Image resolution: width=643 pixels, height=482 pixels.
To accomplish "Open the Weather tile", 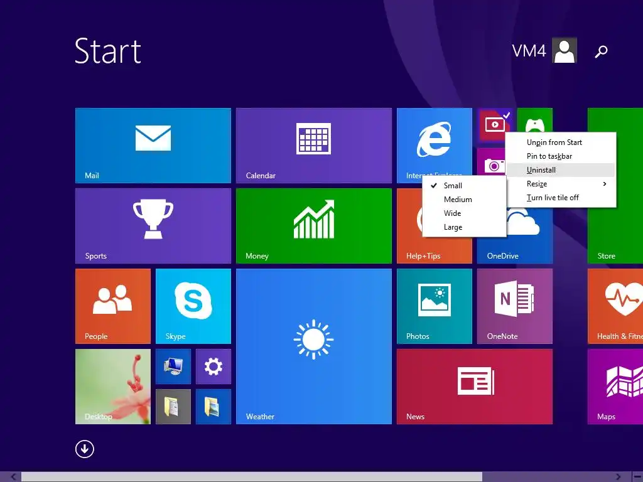I will click(x=314, y=346).
